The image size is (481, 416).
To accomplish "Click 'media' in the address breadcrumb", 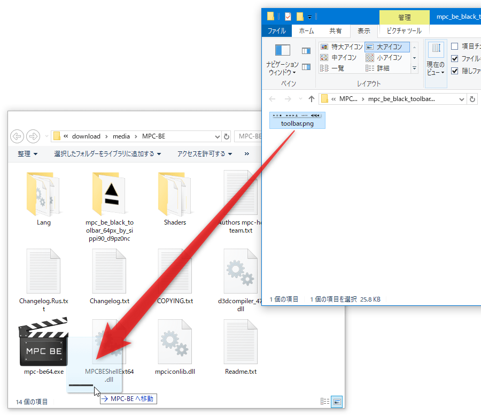I will [x=121, y=136].
